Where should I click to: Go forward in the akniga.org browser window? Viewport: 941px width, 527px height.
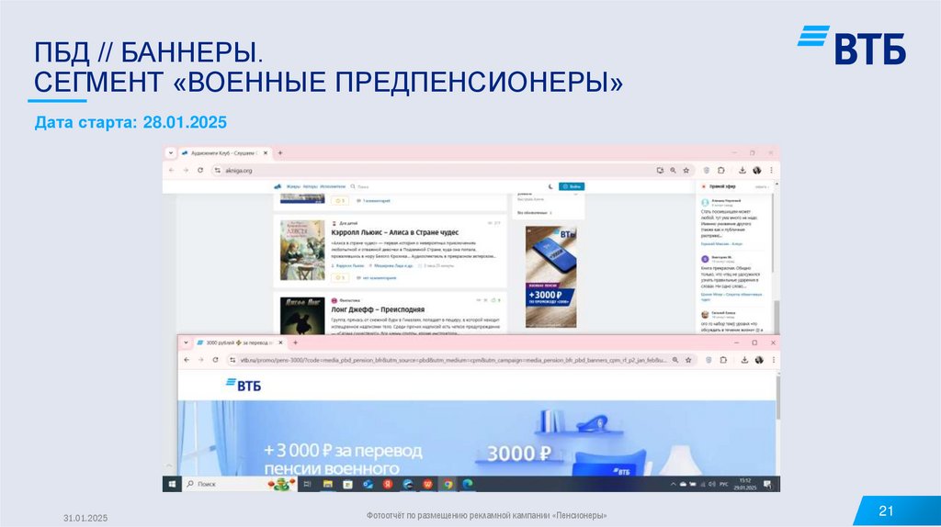tap(186, 170)
